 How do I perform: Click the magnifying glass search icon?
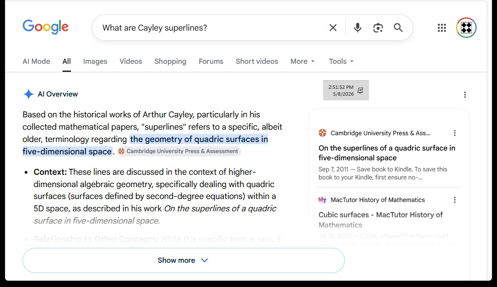click(x=398, y=28)
